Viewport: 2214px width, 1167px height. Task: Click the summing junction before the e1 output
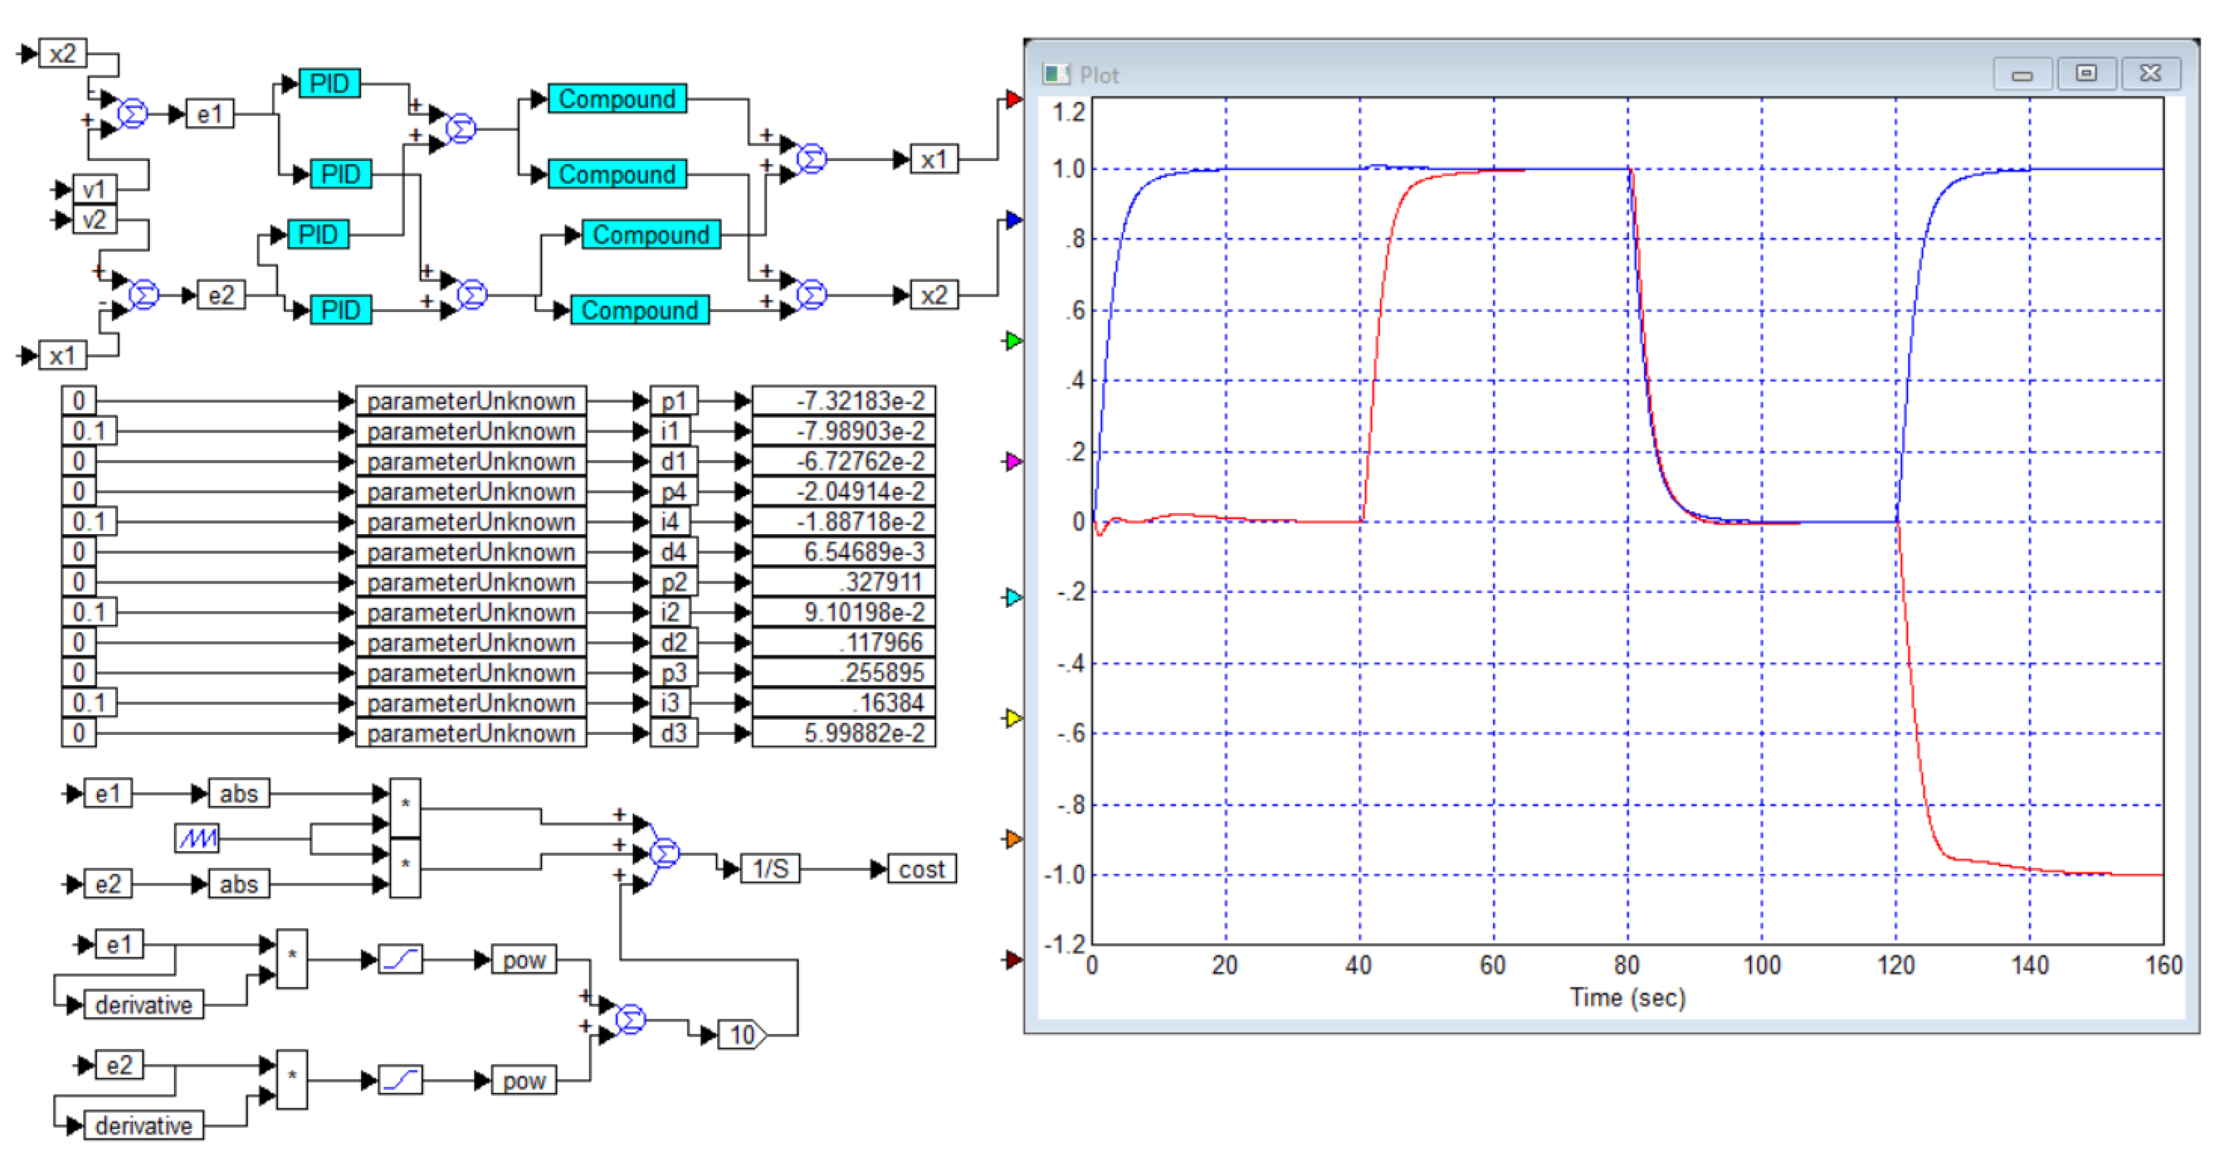coord(132,114)
